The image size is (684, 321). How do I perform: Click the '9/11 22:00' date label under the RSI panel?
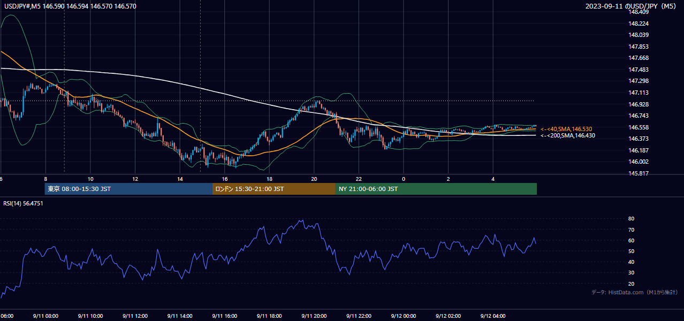point(359,316)
